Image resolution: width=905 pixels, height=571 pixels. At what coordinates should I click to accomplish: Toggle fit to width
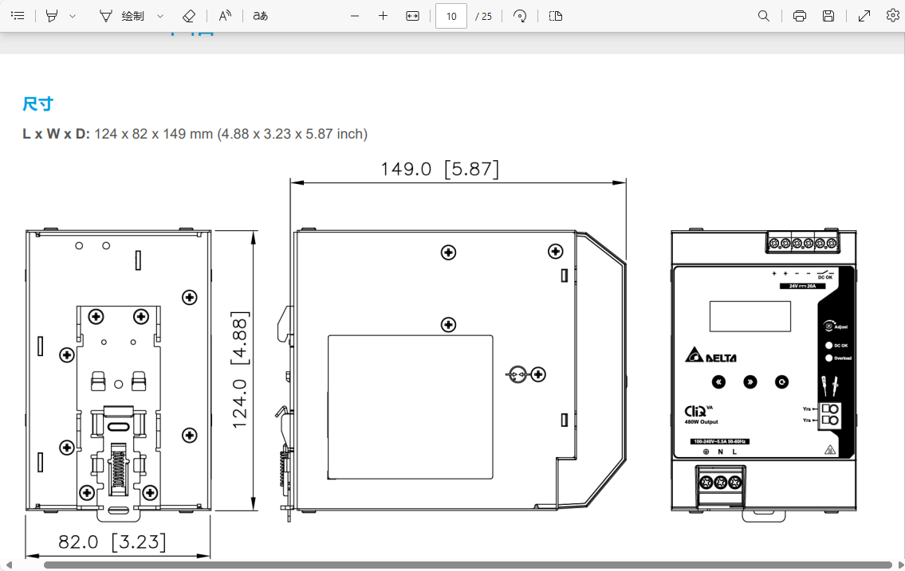click(x=412, y=16)
